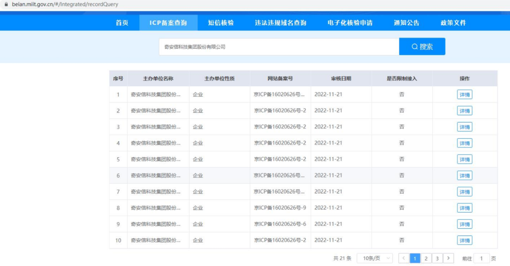Click 详情 button for row 1
This screenshot has height=266, width=510.
[464, 95]
